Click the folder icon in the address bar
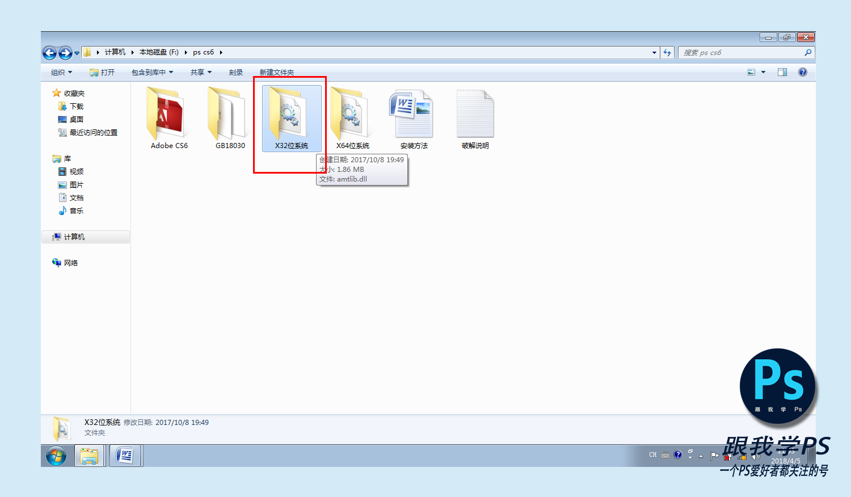Image resolution: width=851 pixels, height=497 pixels. coord(87,52)
